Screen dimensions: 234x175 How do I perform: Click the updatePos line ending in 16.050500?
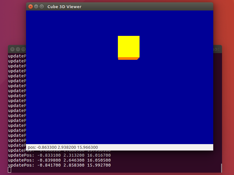pos(58,160)
